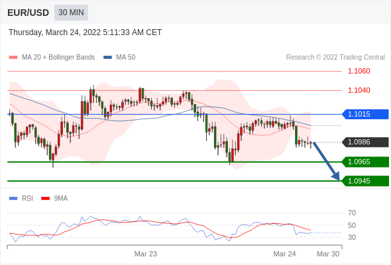Click the Mar 24 date axis label
391x265 pixels.
(x=284, y=254)
